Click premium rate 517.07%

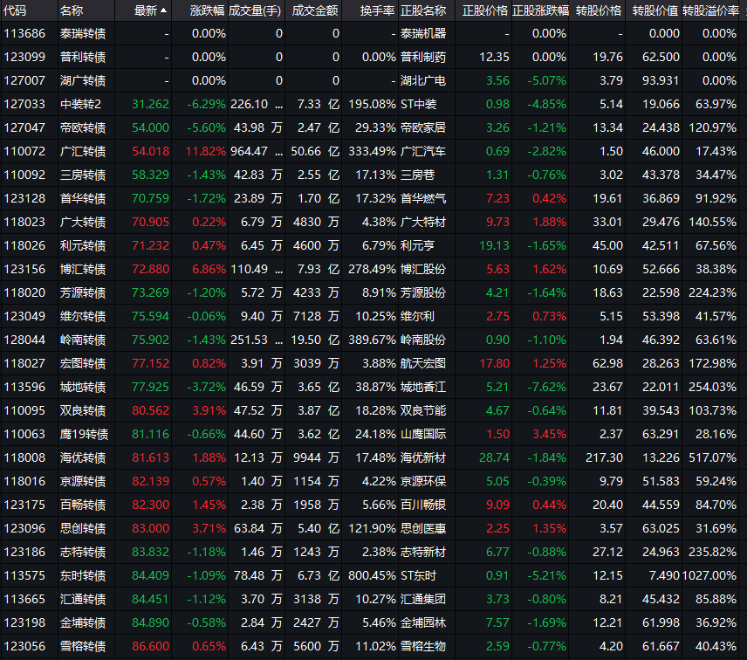[x=712, y=458]
